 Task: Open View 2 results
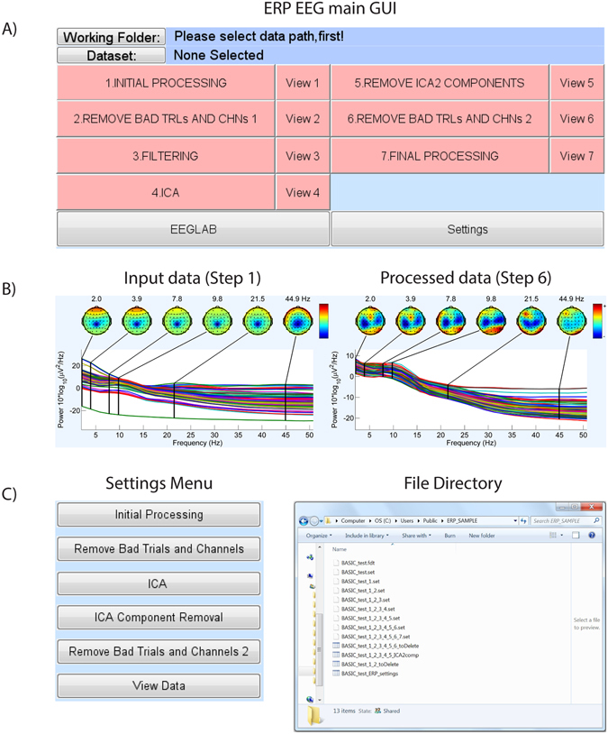coord(303,119)
